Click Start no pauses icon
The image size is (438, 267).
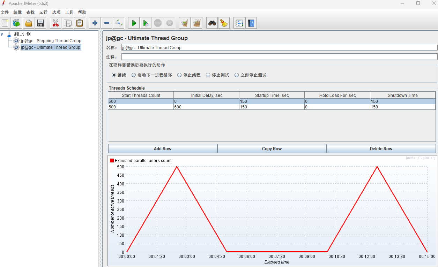[146, 23]
